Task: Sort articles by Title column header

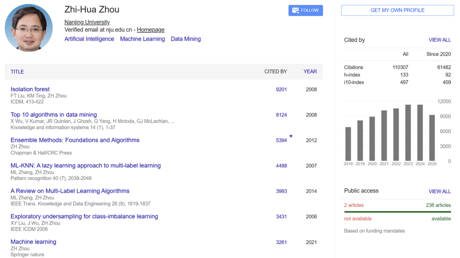Action: (17, 72)
